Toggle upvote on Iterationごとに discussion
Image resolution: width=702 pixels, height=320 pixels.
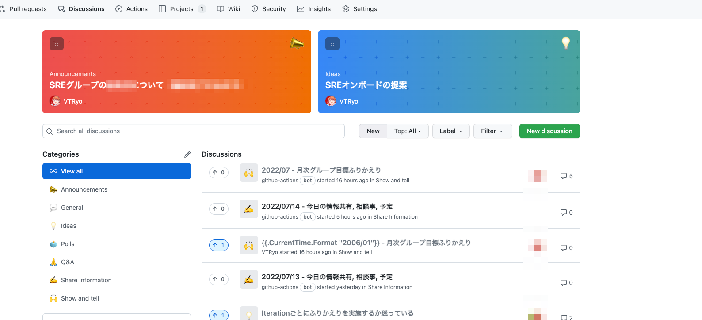pos(219,315)
